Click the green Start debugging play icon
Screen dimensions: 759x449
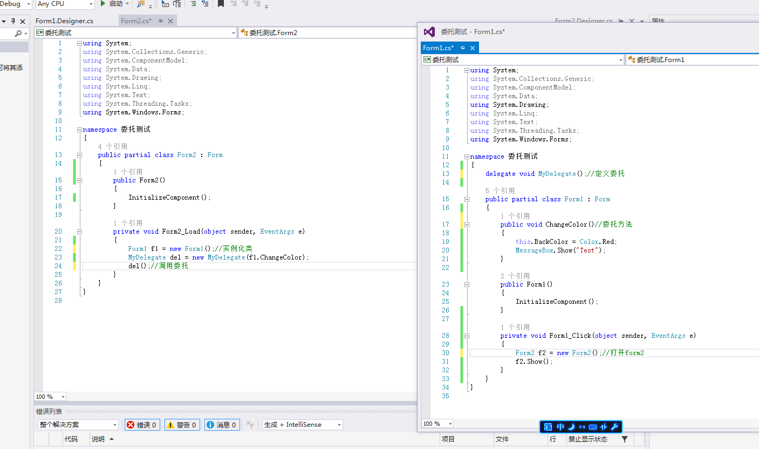pyautogui.click(x=104, y=4)
